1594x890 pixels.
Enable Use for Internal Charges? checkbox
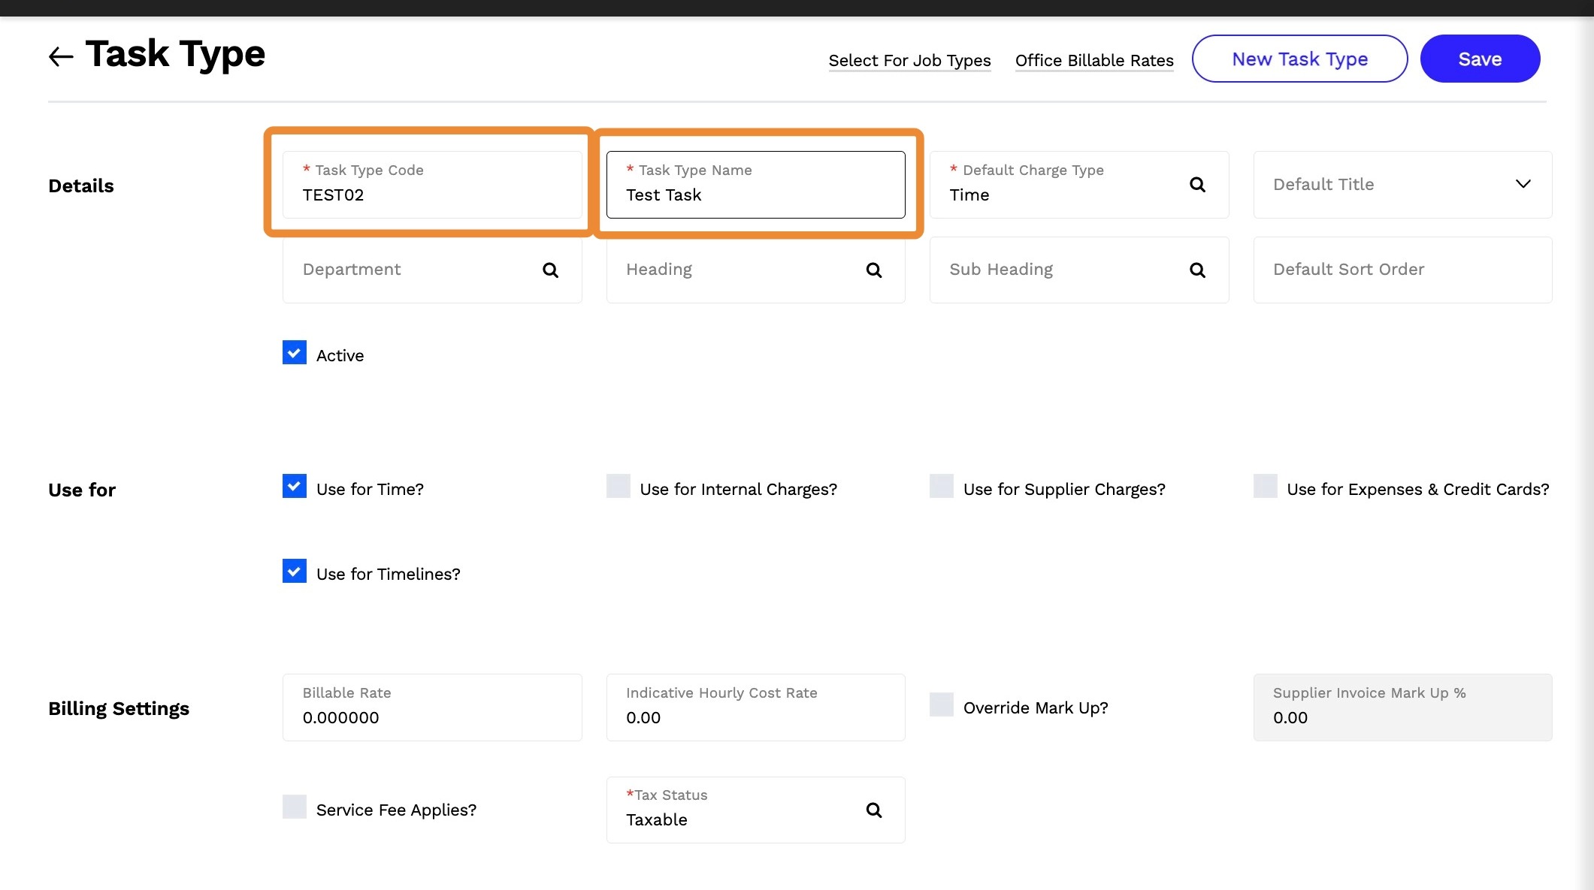(619, 487)
